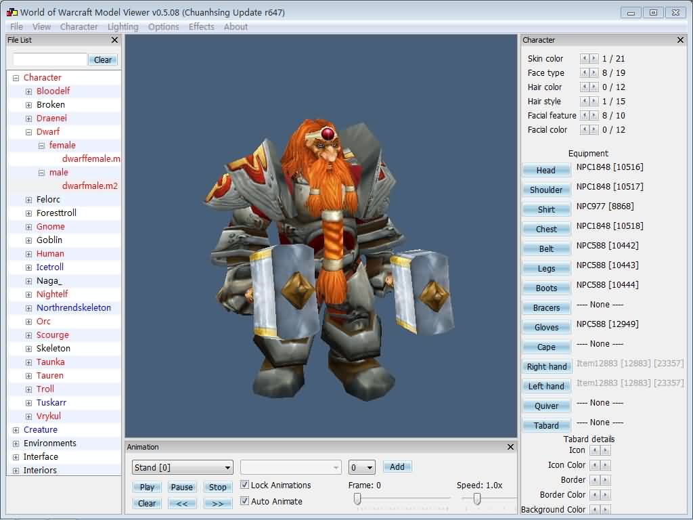Open the Lighting menu

(x=123, y=26)
